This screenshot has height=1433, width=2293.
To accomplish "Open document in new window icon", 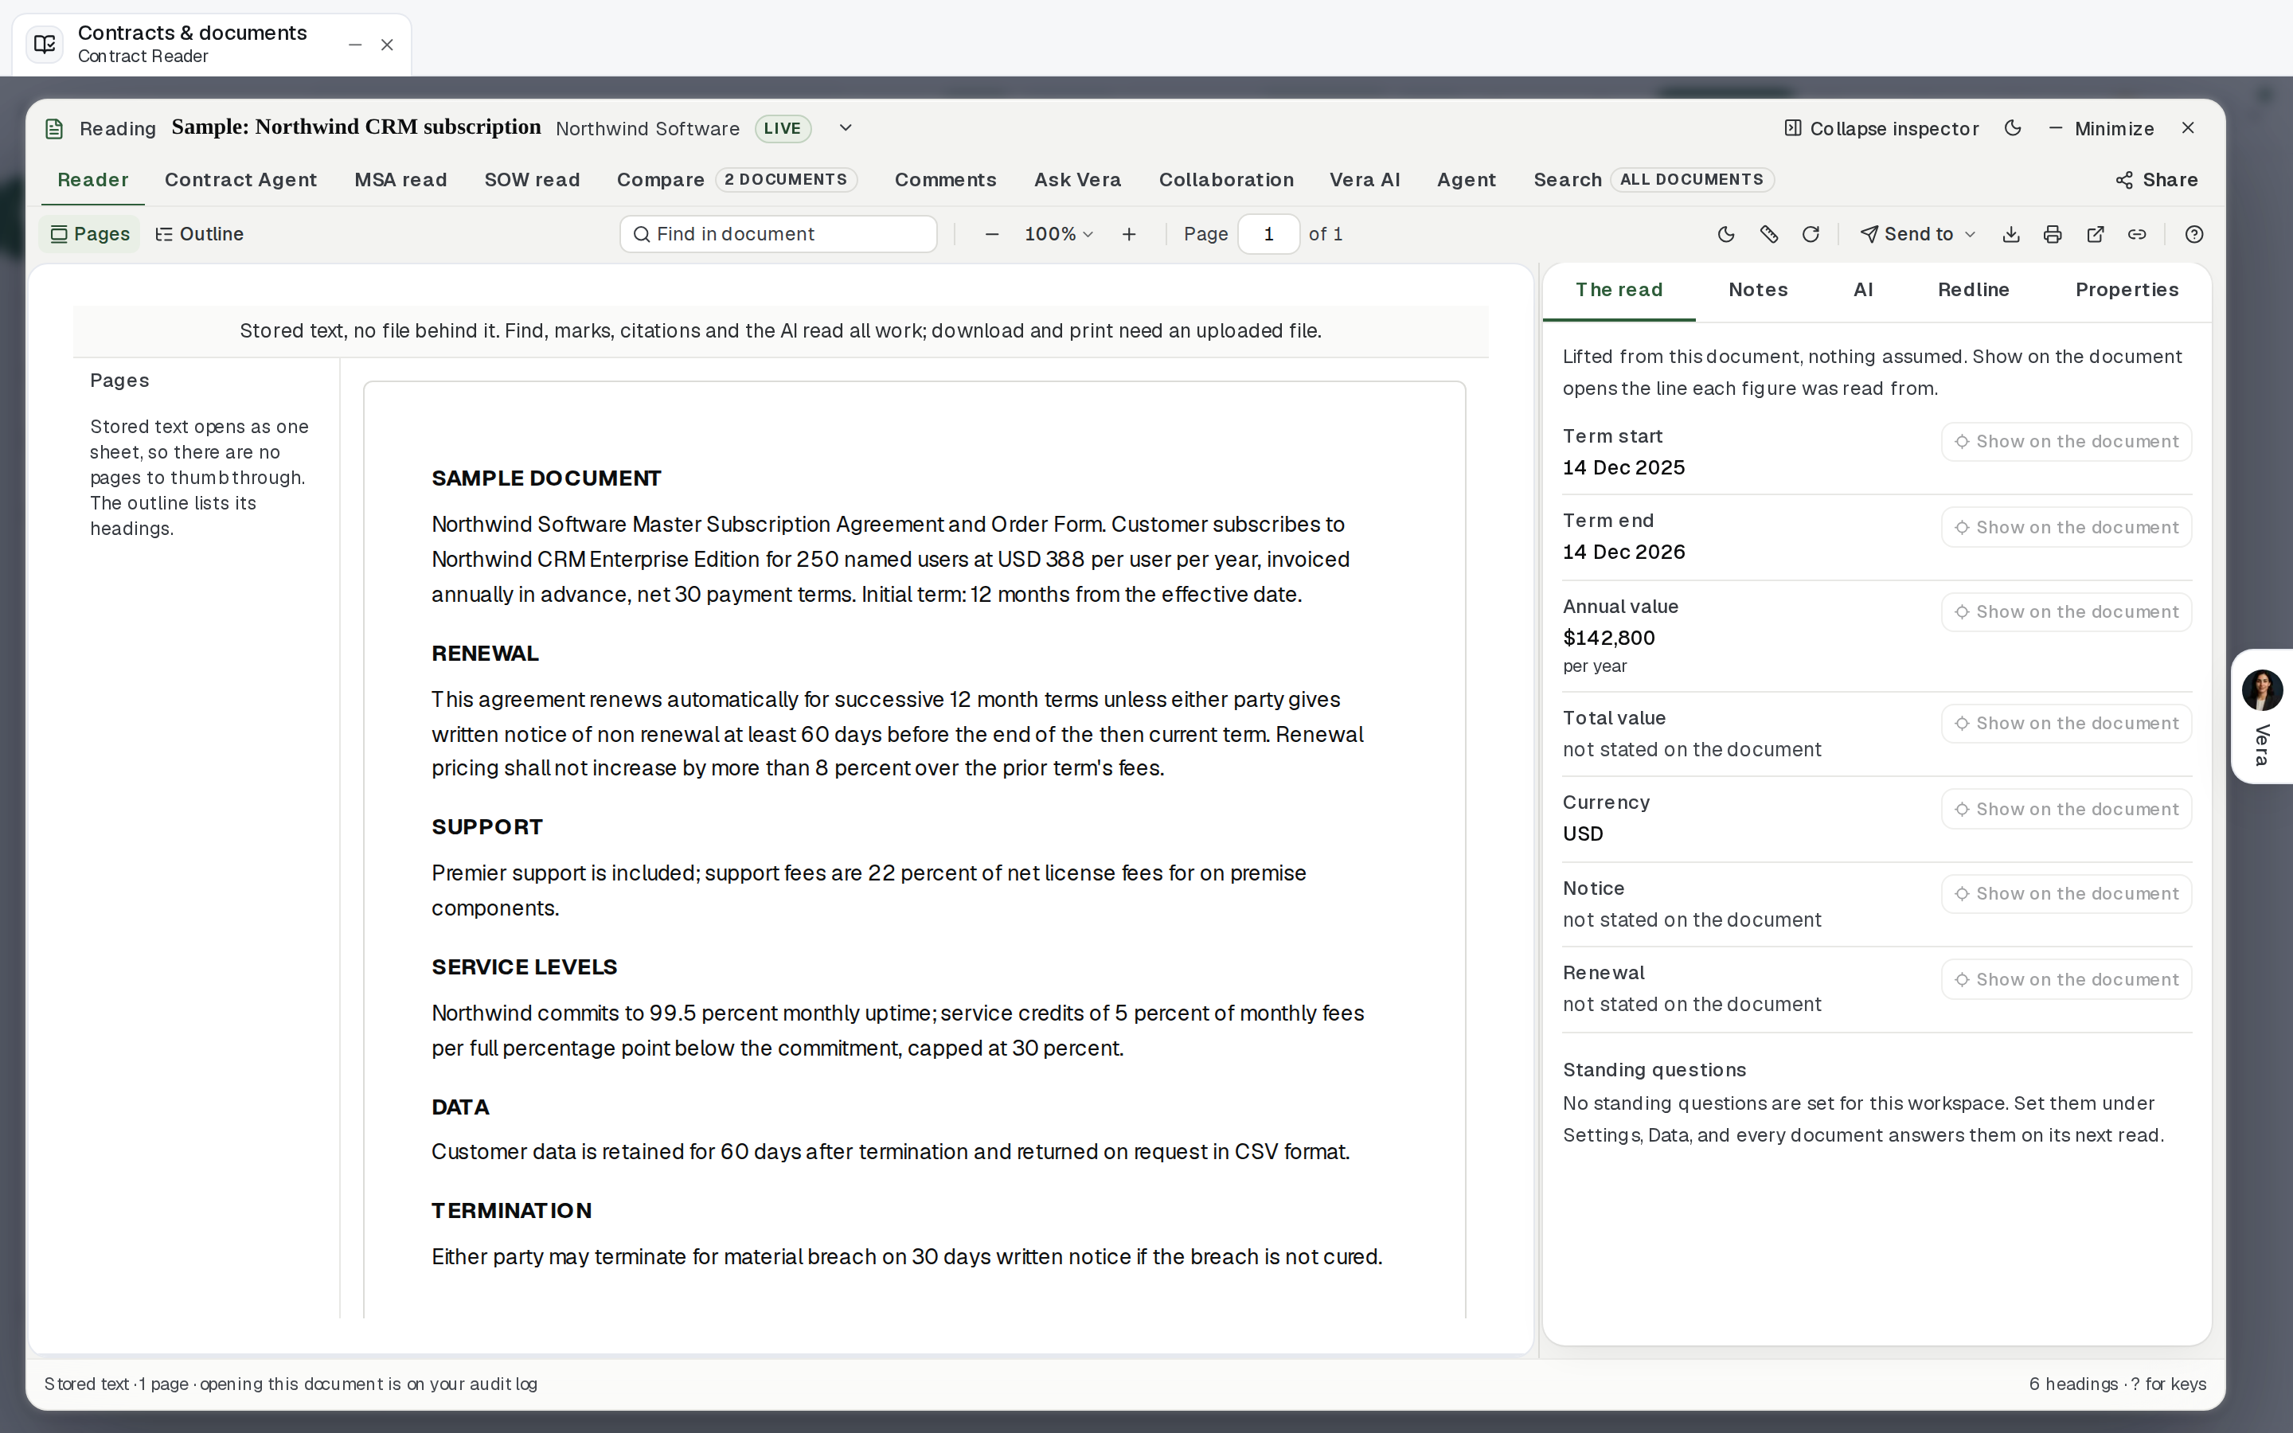I will tap(2095, 234).
